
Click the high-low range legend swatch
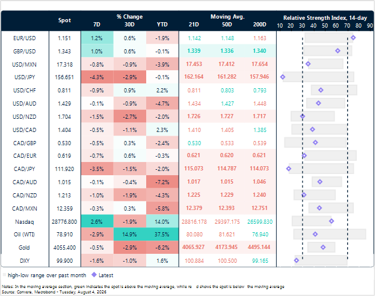4,275
